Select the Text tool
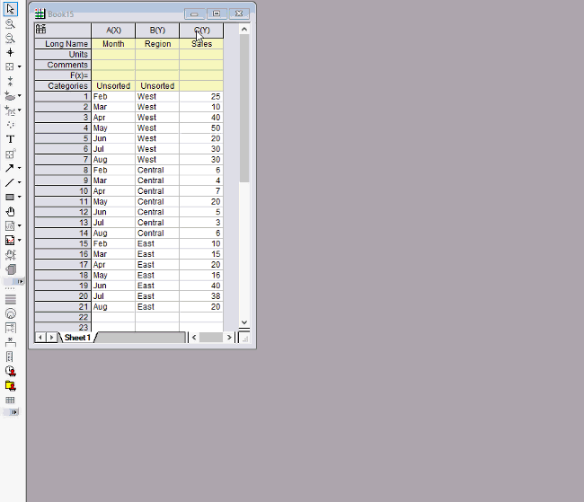584x502 pixels. [x=10, y=139]
